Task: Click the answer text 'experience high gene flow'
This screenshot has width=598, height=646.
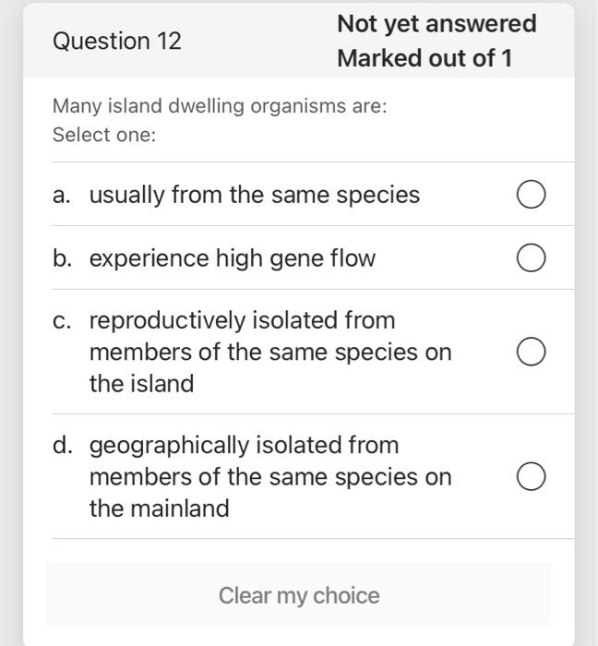Action: pos(233,258)
